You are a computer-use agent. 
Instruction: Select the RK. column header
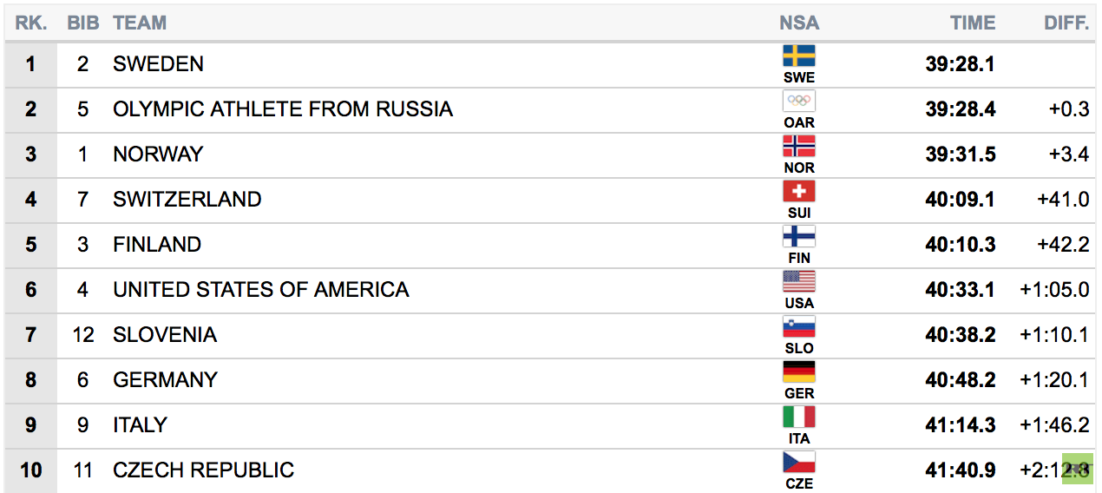coord(31,23)
